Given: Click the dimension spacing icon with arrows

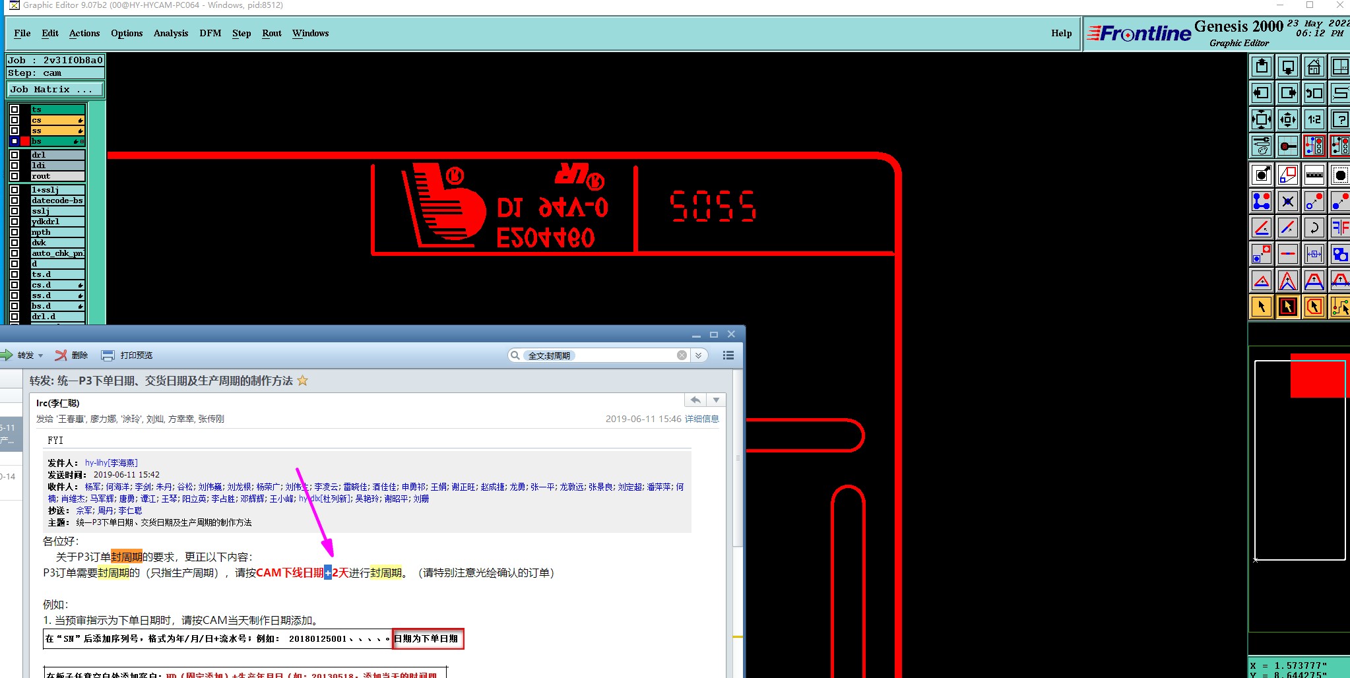Looking at the screenshot, I should coord(1314,254).
